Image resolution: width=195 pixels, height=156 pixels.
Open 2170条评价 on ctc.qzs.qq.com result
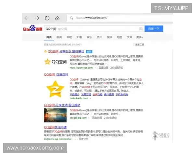coord(110,118)
